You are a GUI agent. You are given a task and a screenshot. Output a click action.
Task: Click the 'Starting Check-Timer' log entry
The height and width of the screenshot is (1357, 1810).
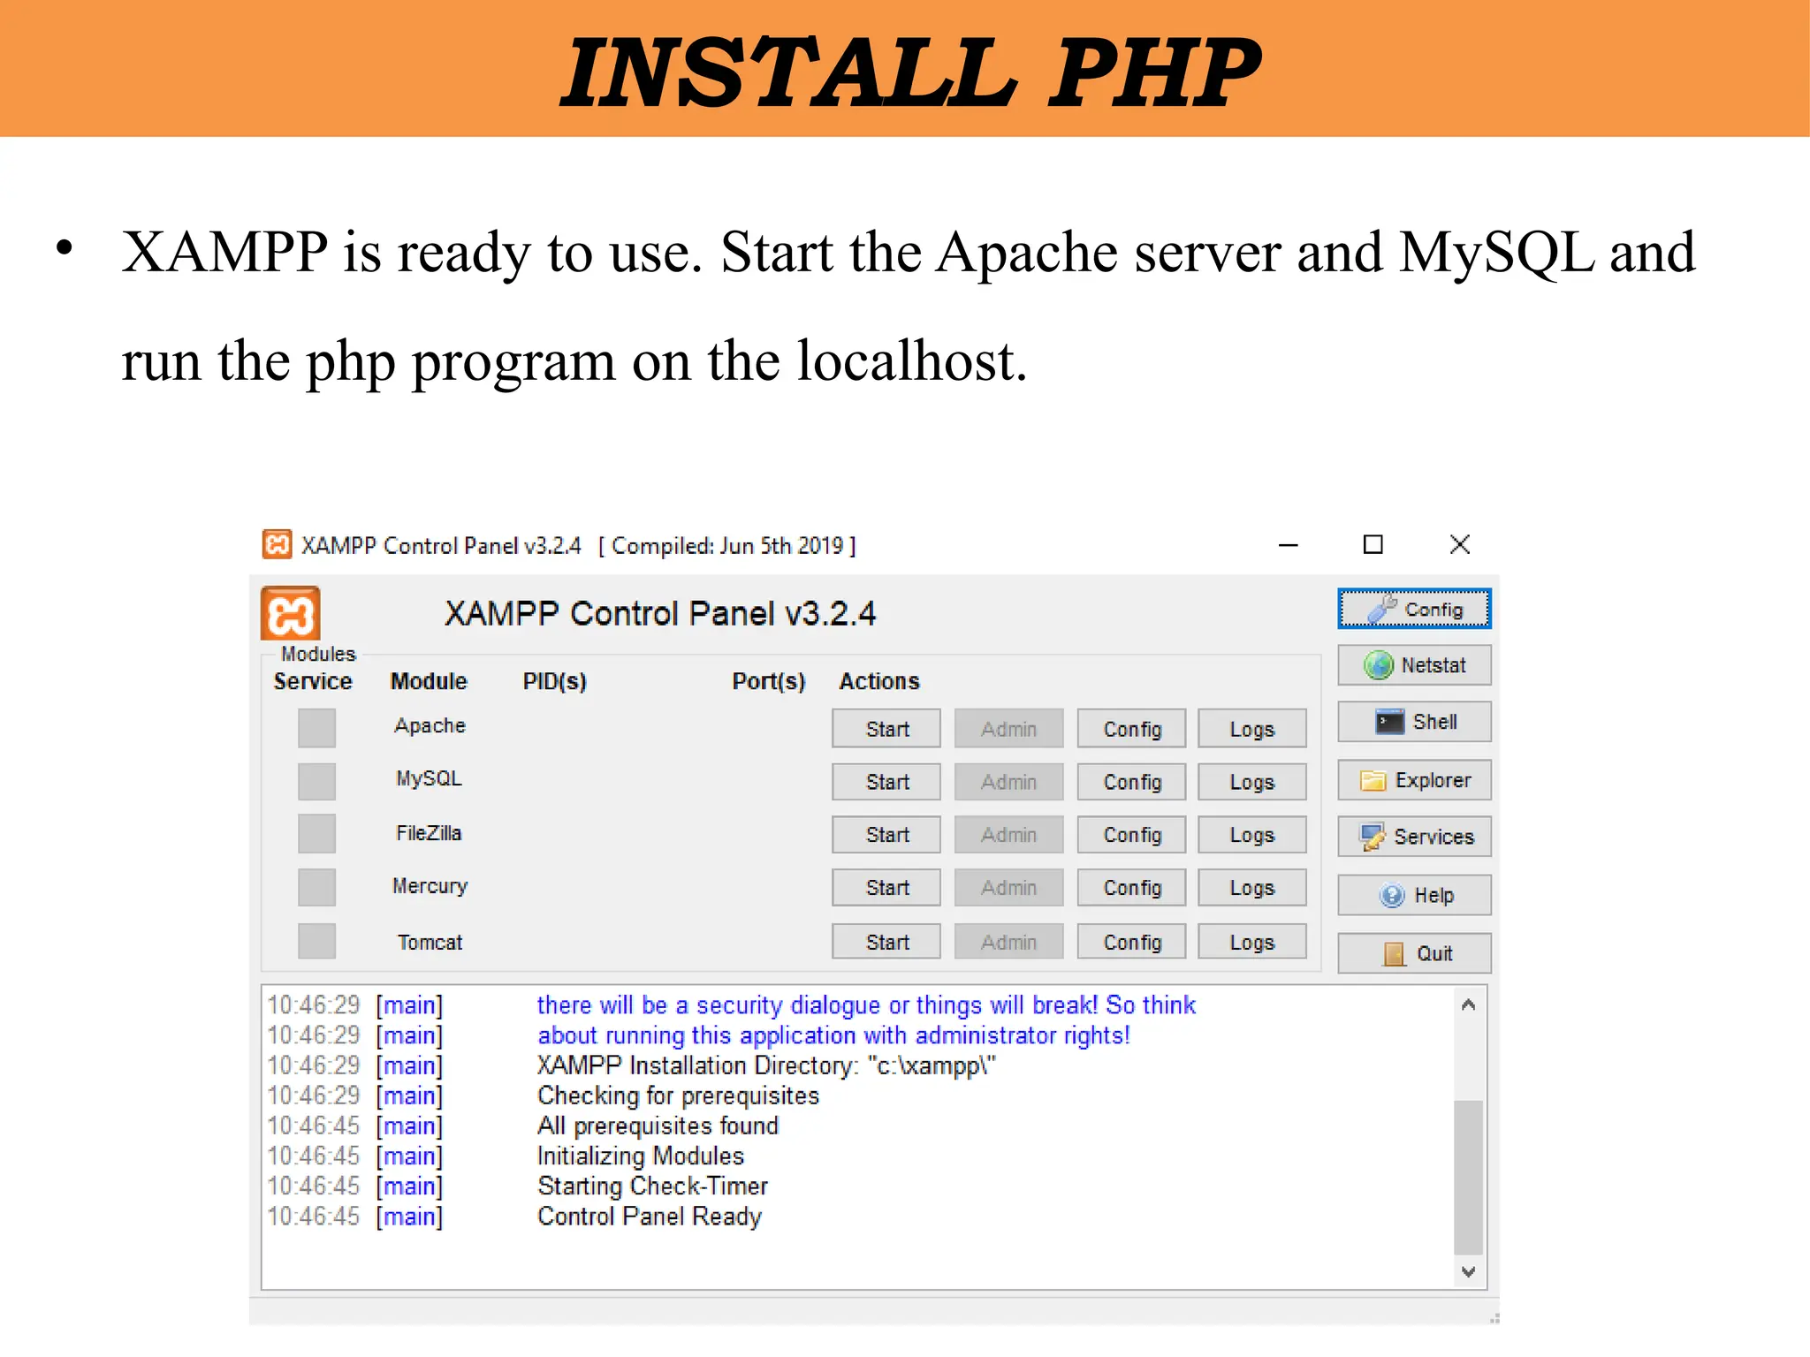pos(652,1186)
